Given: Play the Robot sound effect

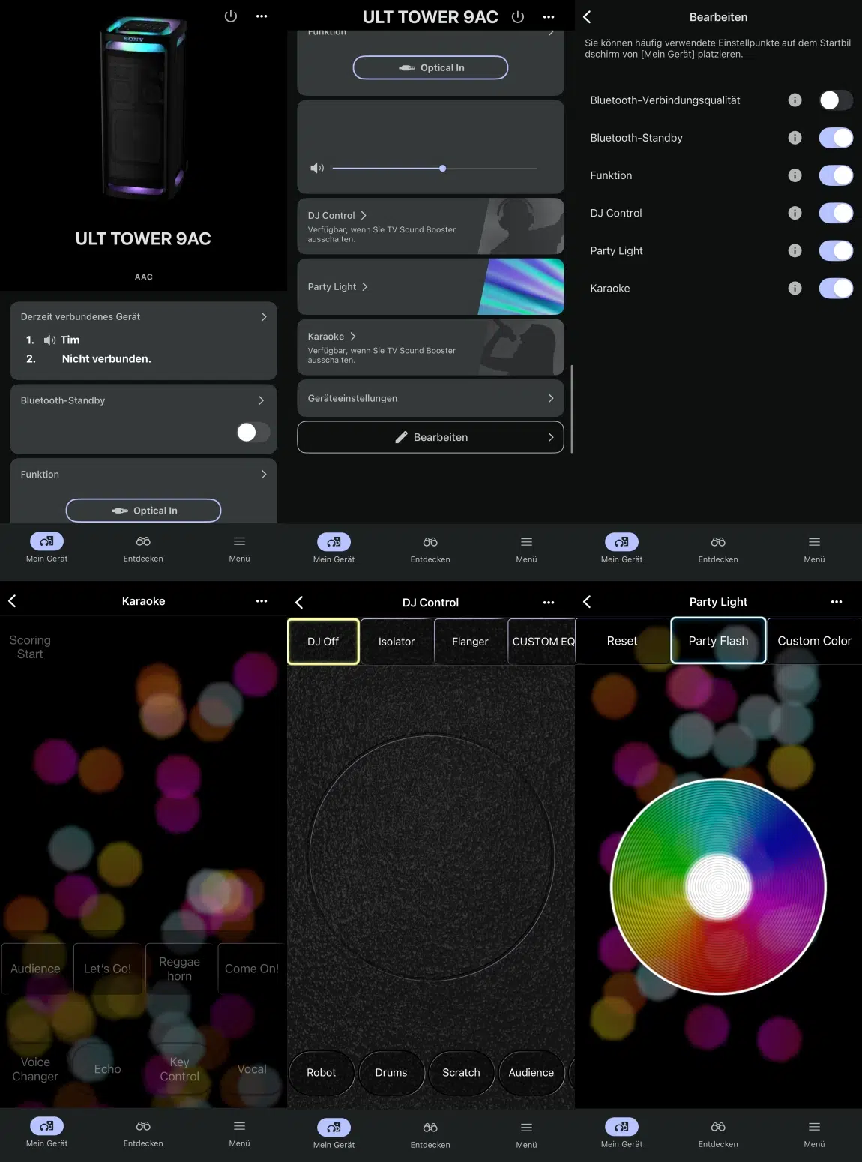Looking at the screenshot, I should [322, 1073].
